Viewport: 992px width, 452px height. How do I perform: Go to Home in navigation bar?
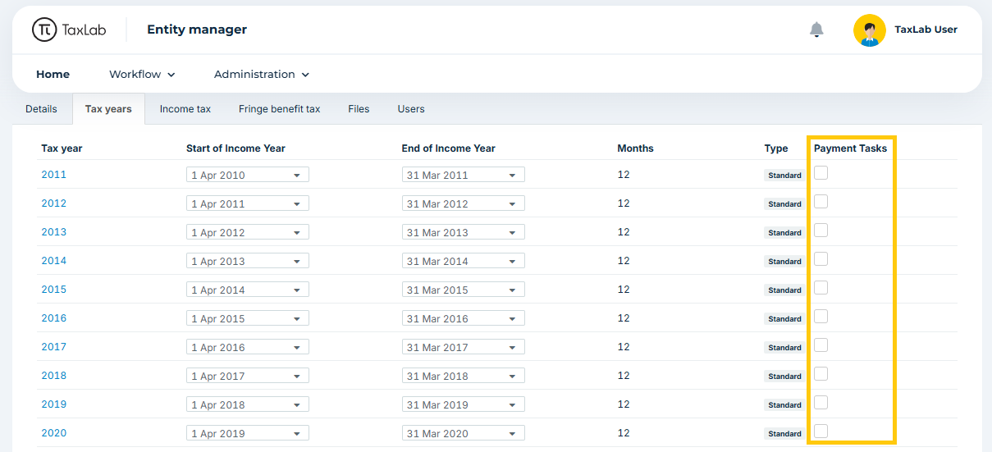53,75
